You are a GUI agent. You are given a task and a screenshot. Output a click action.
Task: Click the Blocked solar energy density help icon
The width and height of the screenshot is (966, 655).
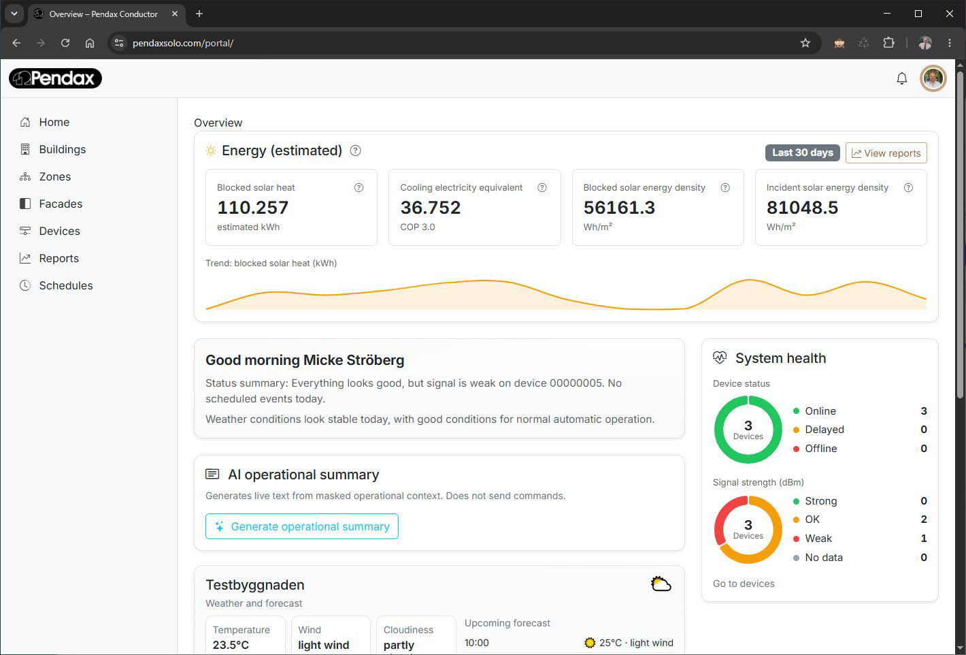(x=725, y=188)
